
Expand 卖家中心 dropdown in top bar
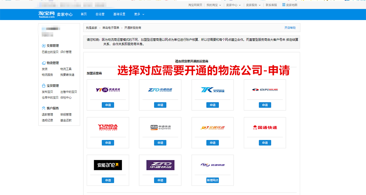click(x=234, y=5)
